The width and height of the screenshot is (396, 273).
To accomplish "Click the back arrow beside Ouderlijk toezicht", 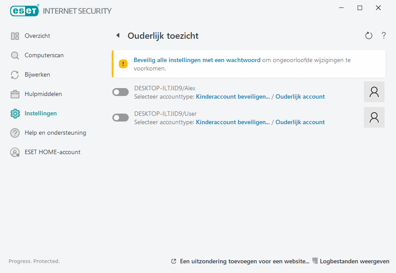I will (x=117, y=36).
